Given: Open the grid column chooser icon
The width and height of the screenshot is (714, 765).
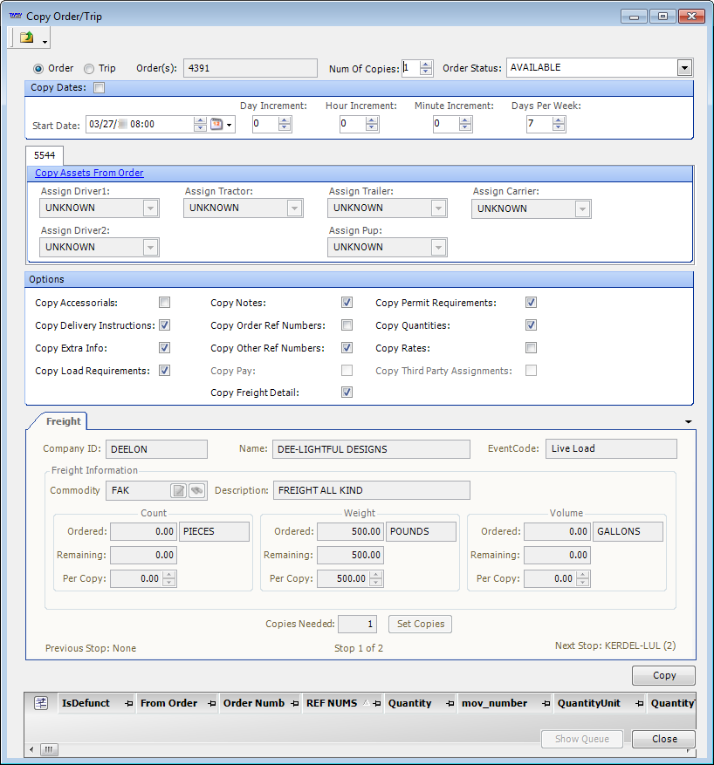Looking at the screenshot, I should 40,703.
